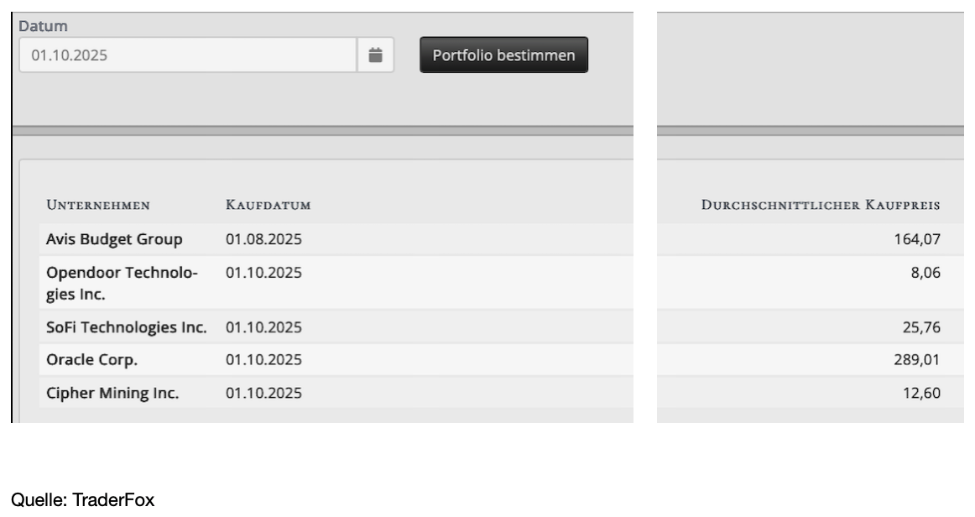Focus the Datum input field

pos(188,55)
